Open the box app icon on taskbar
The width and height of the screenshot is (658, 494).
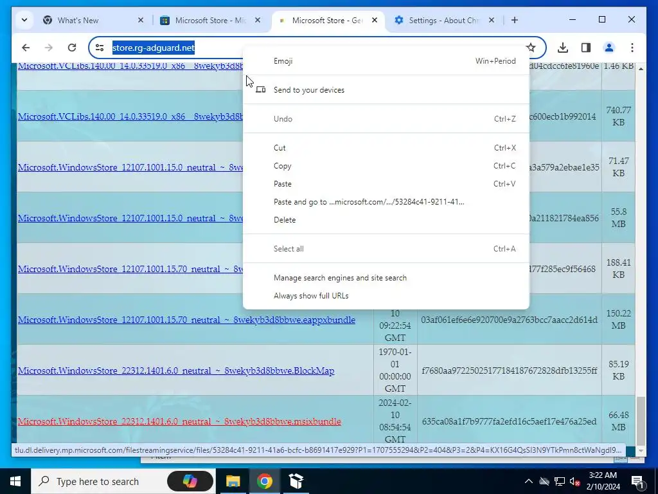296,481
